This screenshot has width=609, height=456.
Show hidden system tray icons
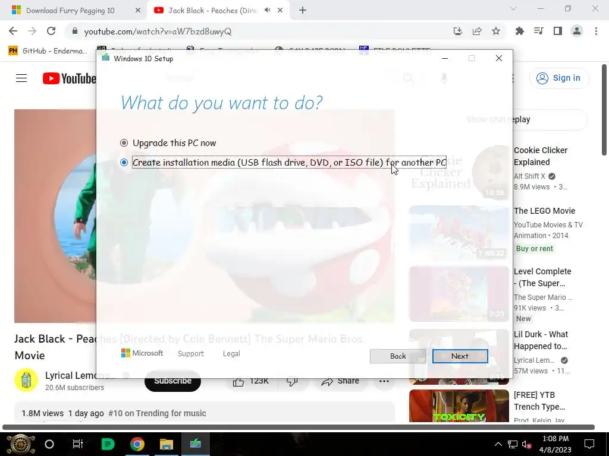[x=498, y=444]
